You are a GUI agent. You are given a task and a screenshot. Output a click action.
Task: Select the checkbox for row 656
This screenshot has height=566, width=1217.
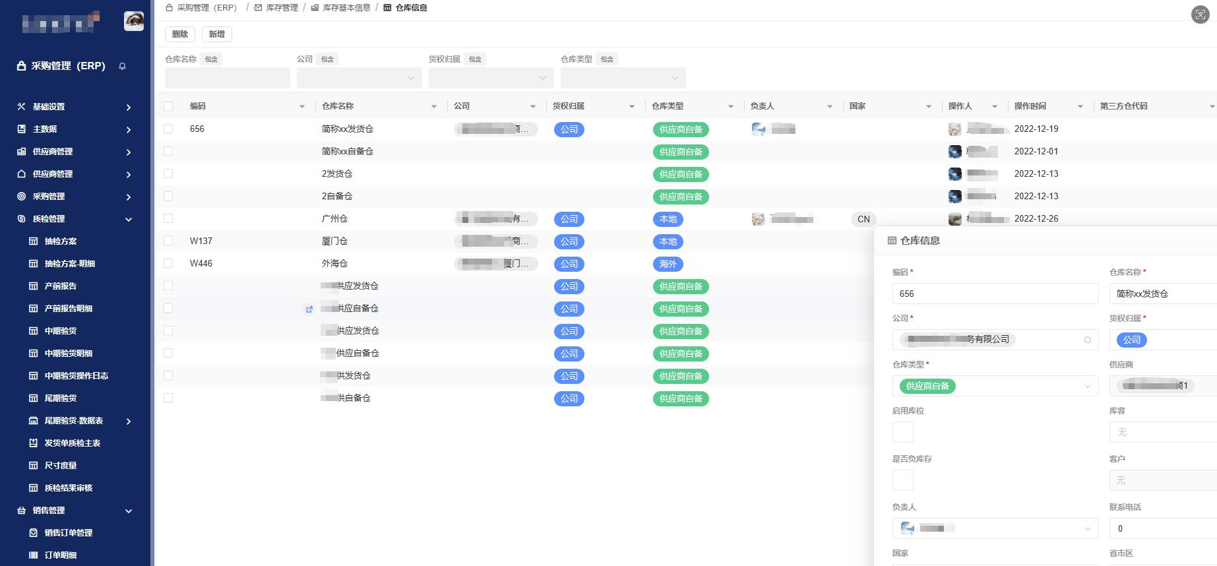tap(168, 129)
